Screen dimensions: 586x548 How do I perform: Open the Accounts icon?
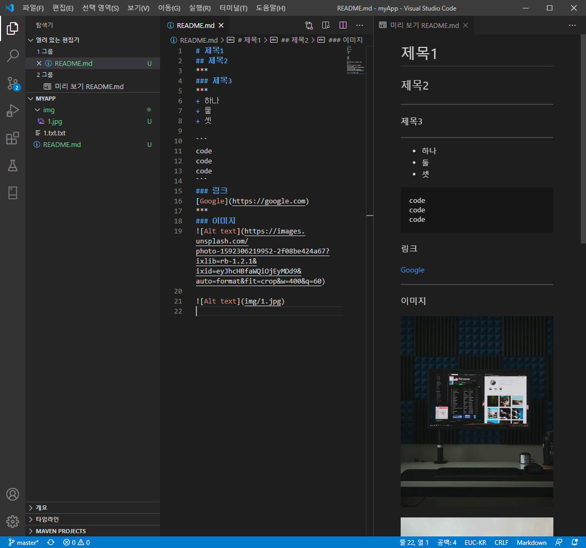click(12, 494)
